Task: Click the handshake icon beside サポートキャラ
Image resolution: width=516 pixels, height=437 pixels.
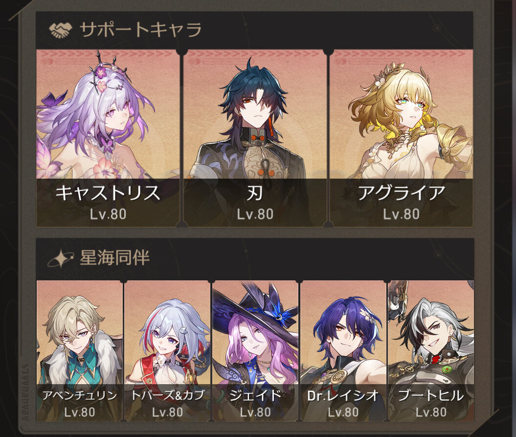Action: (61, 30)
